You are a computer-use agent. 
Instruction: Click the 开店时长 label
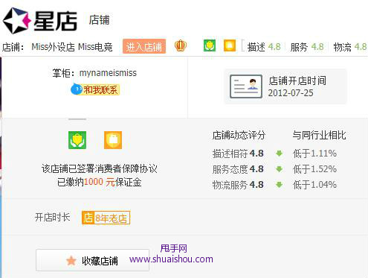pos(52,218)
